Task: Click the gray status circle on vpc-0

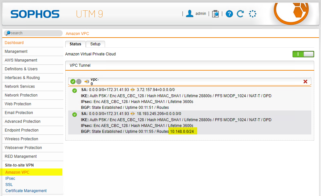Action: [79, 82]
